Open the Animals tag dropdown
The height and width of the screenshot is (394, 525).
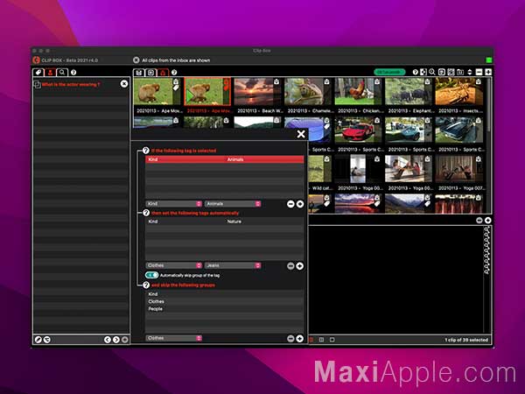tap(233, 204)
